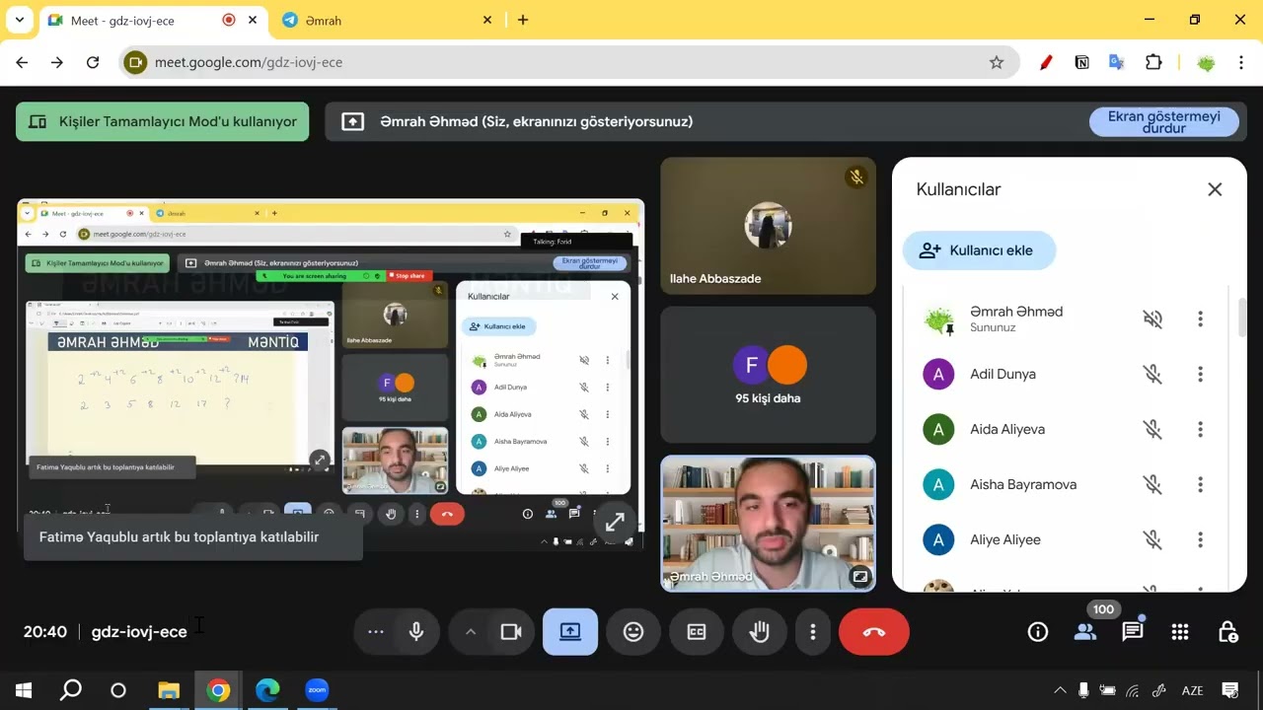The image size is (1263, 710).
Task: Click Google Translate extension icon
Action: pyautogui.click(x=1117, y=62)
